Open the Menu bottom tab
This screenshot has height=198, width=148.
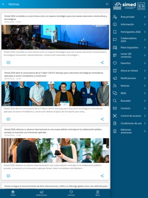click(97, 193)
